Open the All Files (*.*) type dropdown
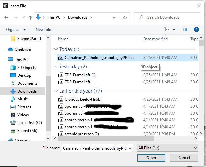Viewport: 206px width, 167px height. pos(168,148)
